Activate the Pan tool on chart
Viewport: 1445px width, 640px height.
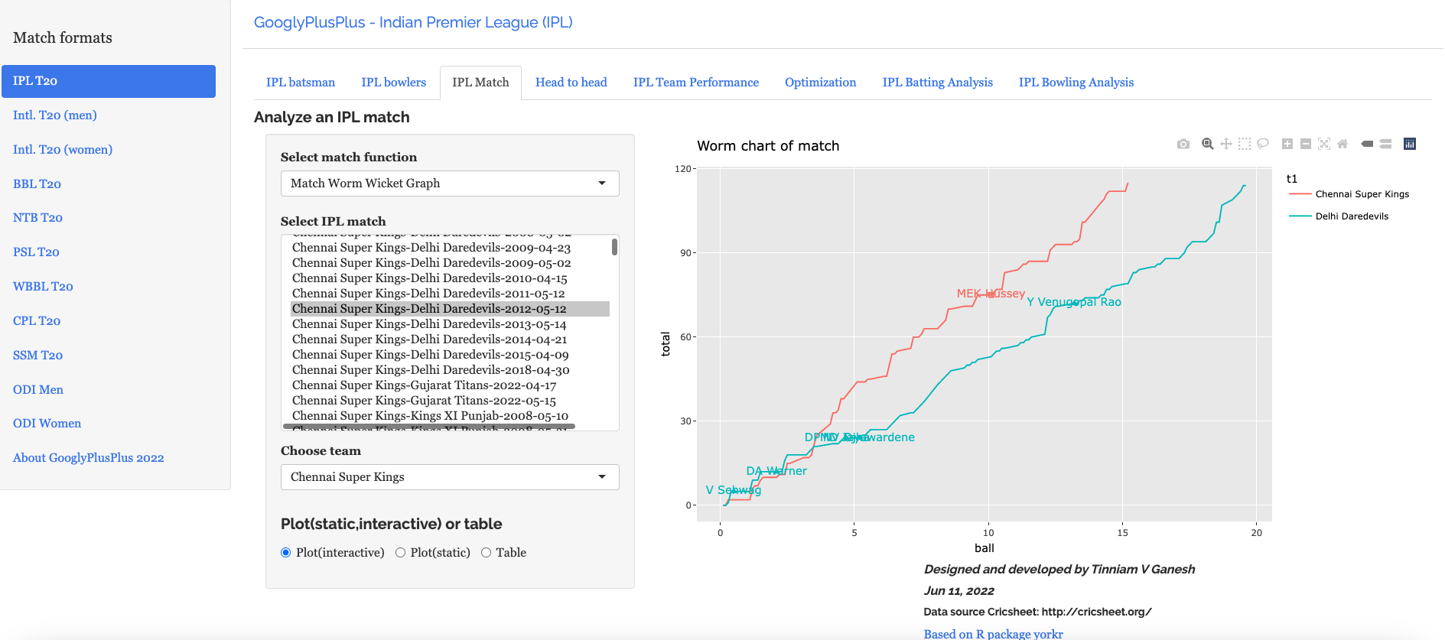pyautogui.click(x=1226, y=144)
